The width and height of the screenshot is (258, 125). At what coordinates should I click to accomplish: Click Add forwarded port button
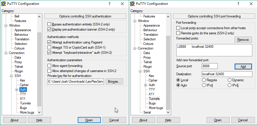pyautogui.click(x=243, y=67)
